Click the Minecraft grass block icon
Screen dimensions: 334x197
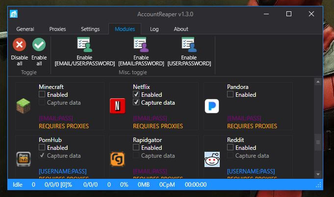[x=24, y=106]
